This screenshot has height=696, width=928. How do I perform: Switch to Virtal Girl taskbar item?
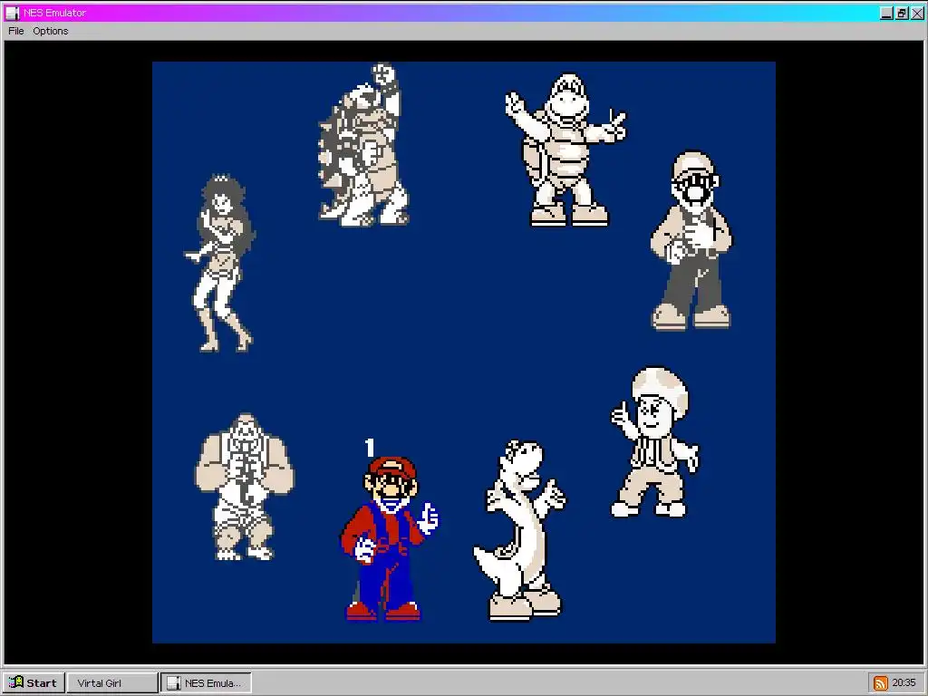click(112, 682)
